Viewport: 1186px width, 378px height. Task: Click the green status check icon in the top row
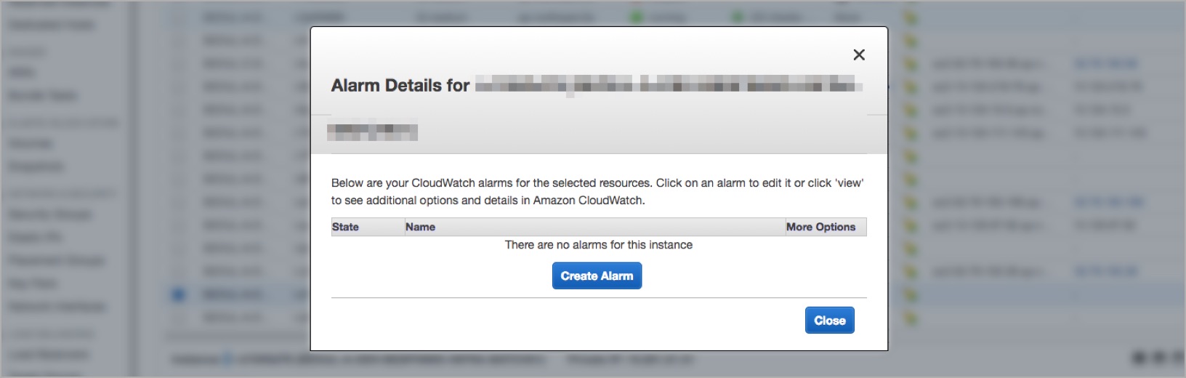point(737,17)
